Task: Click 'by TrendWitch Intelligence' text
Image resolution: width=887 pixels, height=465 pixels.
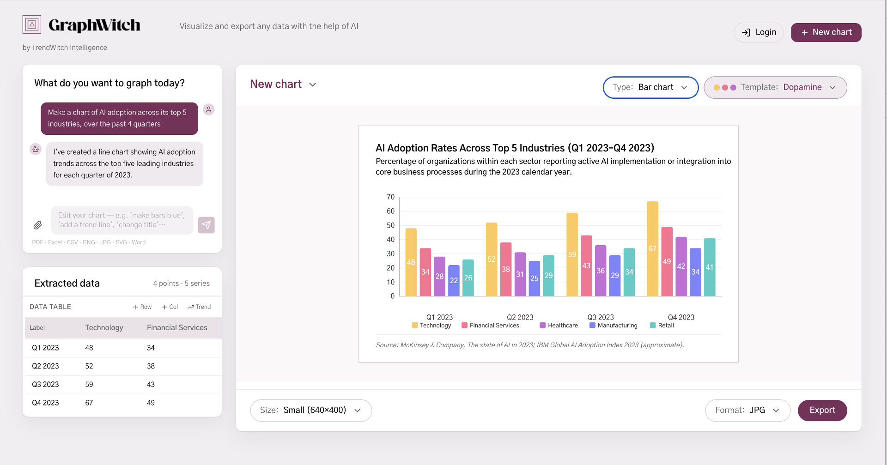Action: (x=65, y=48)
